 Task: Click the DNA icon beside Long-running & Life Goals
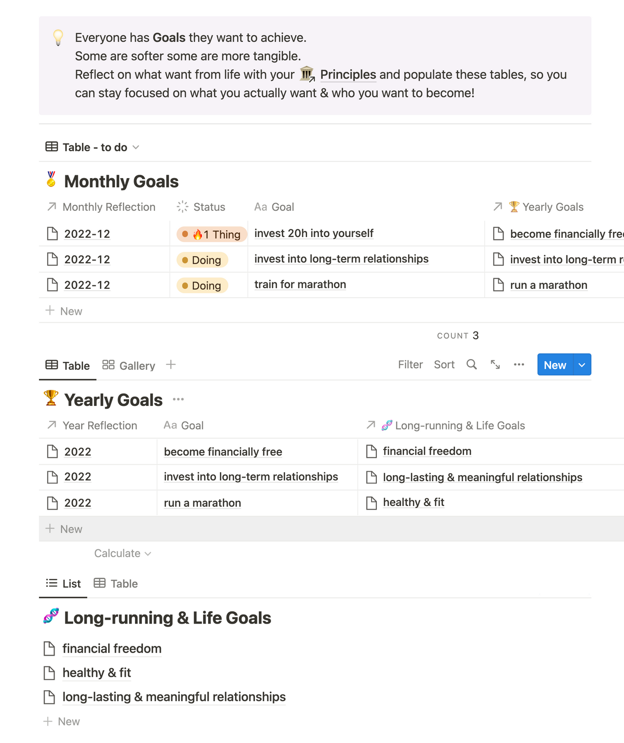pos(51,616)
